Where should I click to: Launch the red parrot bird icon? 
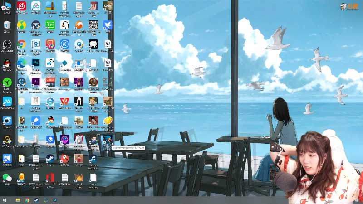[x=64, y=159]
